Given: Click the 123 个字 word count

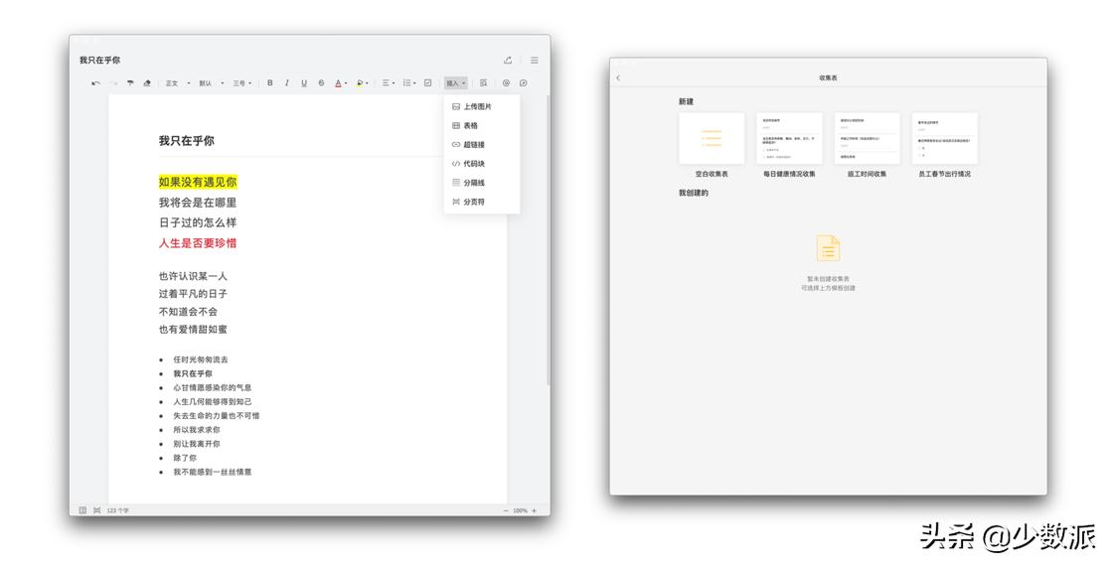Looking at the screenshot, I should (118, 510).
